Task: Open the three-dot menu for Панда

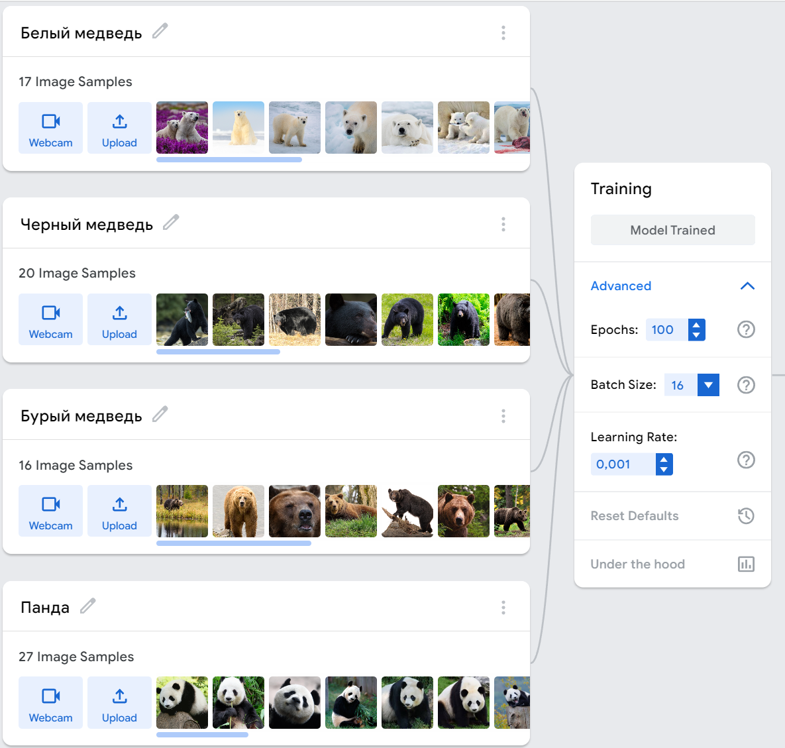Action: pyautogui.click(x=503, y=608)
